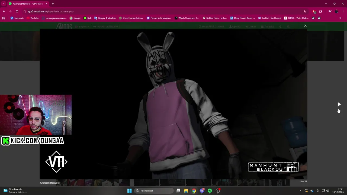
Task: Open the Extensions puzzle-piece menu
Action: pyautogui.click(x=320, y=11)
